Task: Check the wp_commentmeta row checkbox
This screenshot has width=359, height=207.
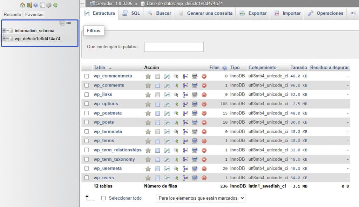Action: coord(87,76)
